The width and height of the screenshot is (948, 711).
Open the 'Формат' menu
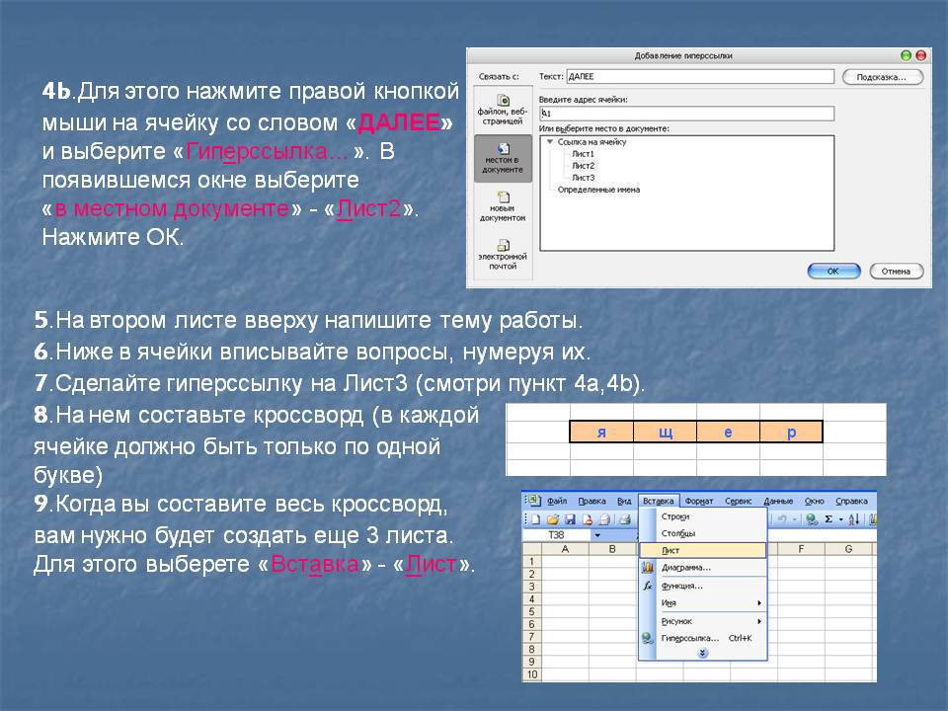698,501
